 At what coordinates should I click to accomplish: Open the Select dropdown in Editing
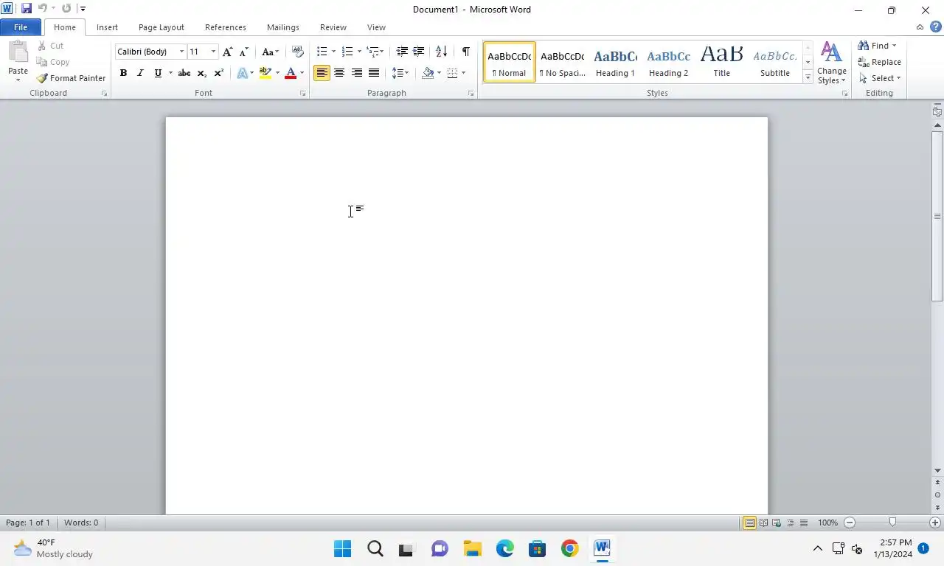pos(879,78)
